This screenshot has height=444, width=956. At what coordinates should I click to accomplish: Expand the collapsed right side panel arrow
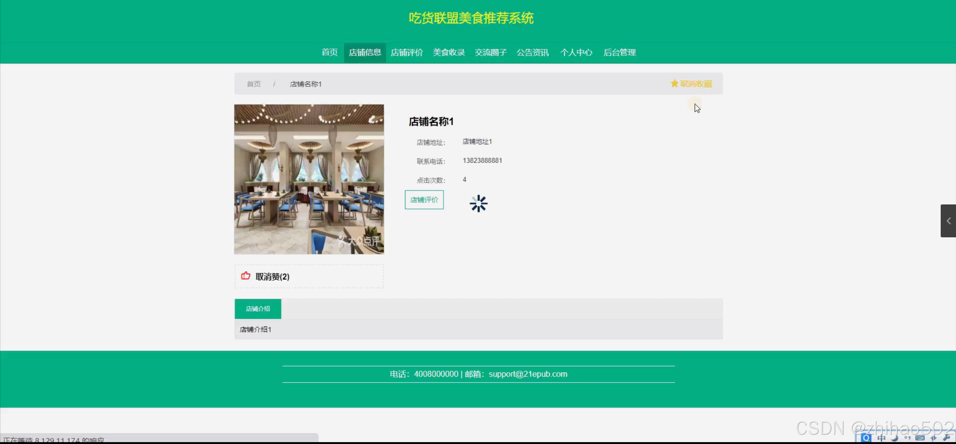948,221
